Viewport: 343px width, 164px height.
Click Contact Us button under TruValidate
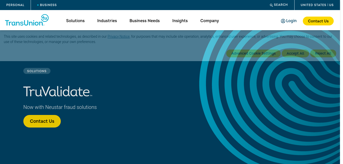42,121
